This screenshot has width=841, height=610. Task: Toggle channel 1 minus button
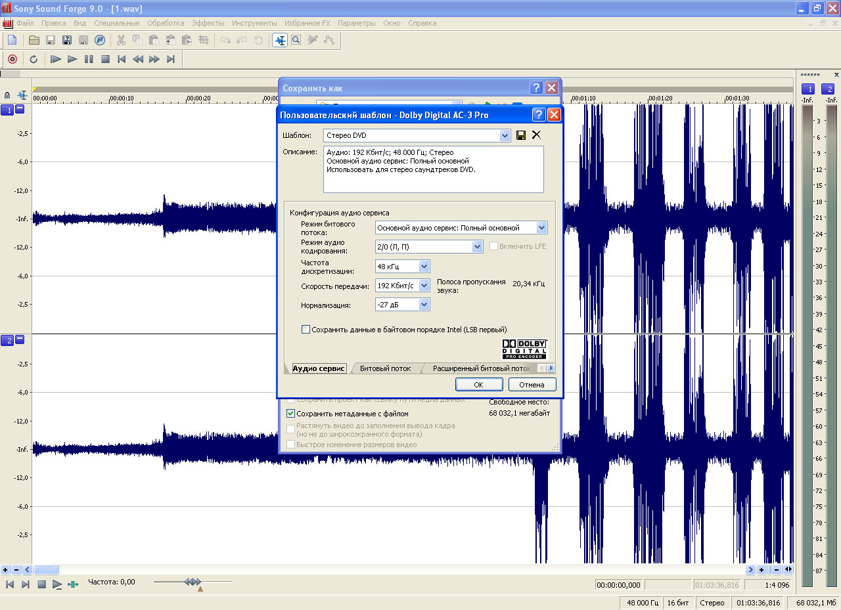pyautogui.click(x=20, y=109)
